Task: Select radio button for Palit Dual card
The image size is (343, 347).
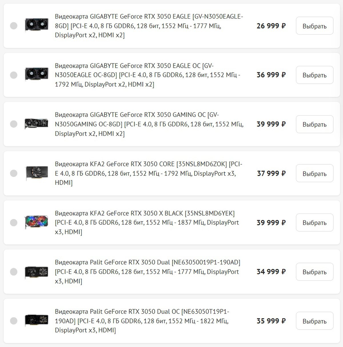Action: point(14,272)
